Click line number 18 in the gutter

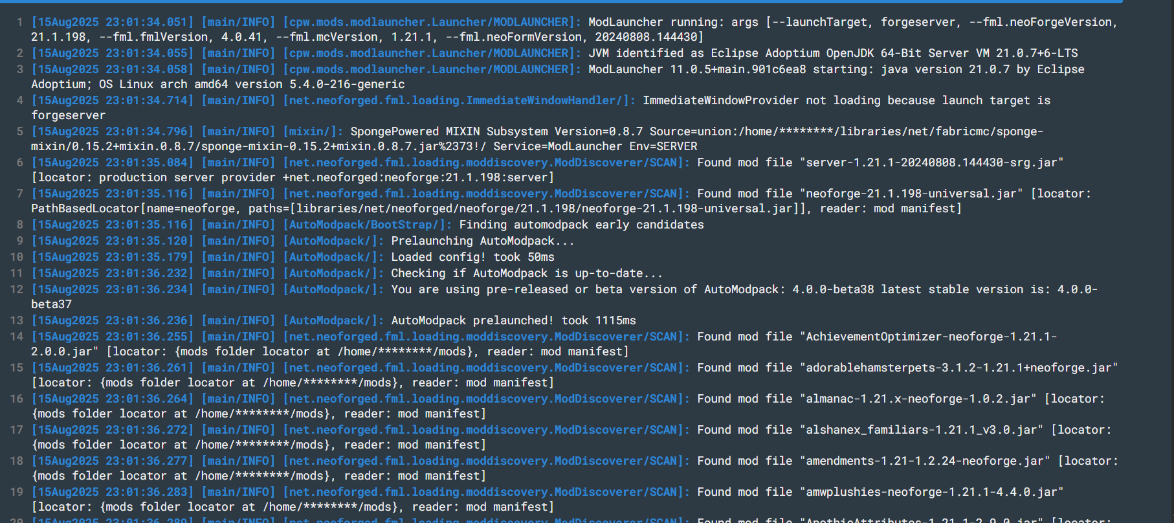pos(16,461)
